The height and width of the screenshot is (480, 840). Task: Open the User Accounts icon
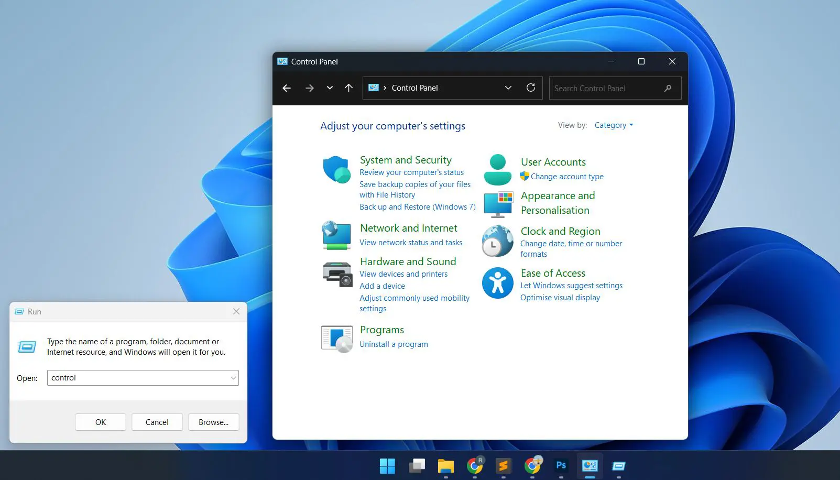(497, 169)
